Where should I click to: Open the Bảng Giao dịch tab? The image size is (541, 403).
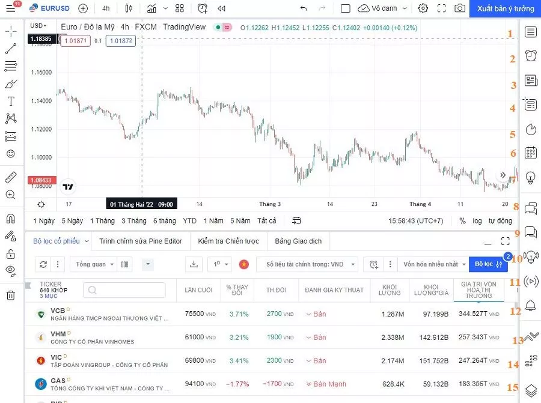[x=298, y=241]
